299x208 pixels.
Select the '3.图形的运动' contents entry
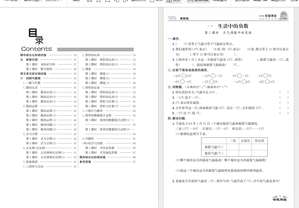tap(109, 88)
